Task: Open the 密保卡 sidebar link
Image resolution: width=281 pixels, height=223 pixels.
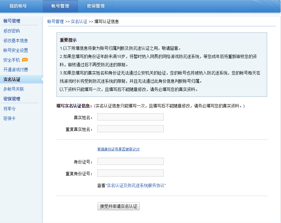Action: (x=9, y=118)
